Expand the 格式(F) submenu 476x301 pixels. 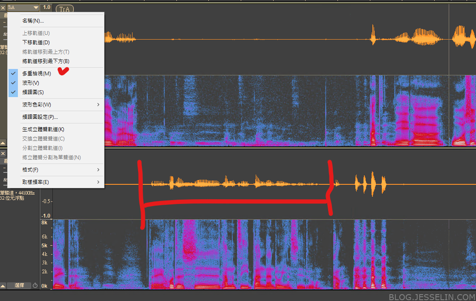tap(56, 169)
